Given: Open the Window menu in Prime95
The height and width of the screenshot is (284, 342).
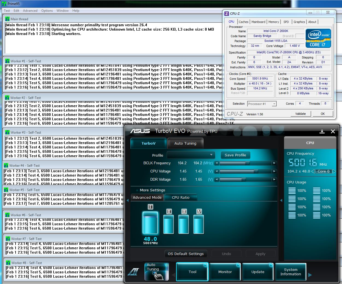Looking at the screenshot, I should (x=63, y=11).
